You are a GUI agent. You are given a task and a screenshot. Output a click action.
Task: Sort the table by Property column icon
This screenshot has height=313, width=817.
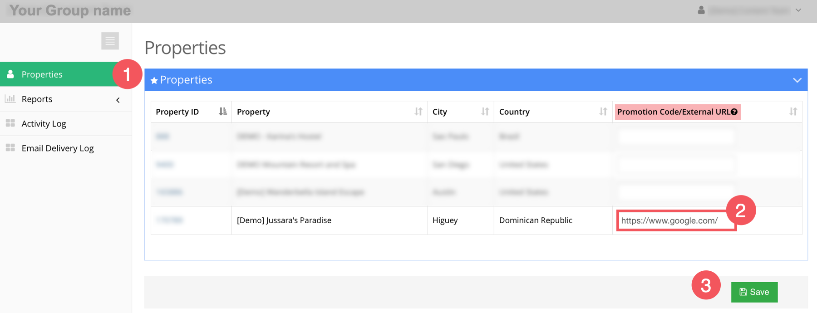click(418, 112)
